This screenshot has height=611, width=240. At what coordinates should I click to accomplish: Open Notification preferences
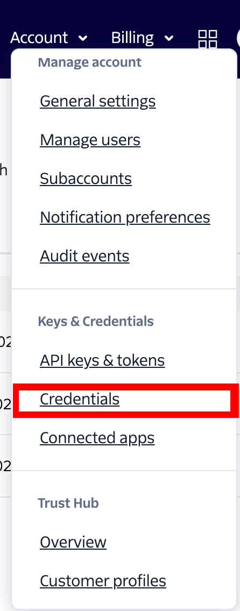pyautogui.click(x=125, y=217)
